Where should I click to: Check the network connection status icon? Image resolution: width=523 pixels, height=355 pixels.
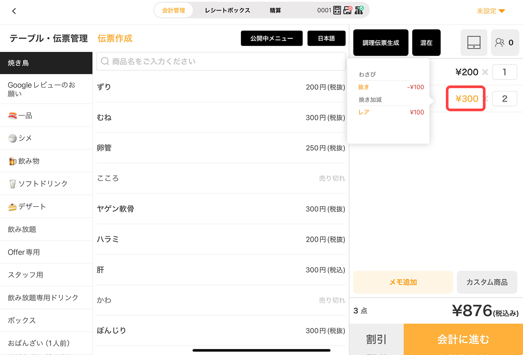[x=359, y=10]
